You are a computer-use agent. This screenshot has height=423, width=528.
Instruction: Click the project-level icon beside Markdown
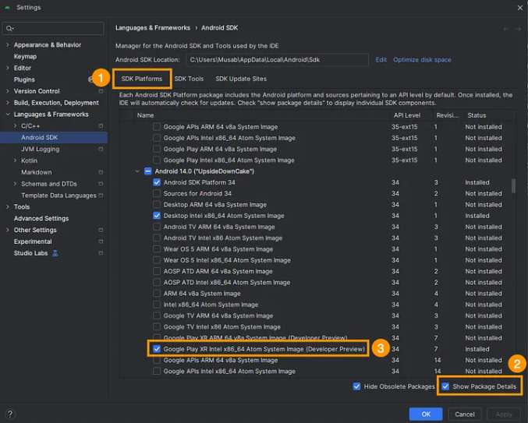coord(101,172)
